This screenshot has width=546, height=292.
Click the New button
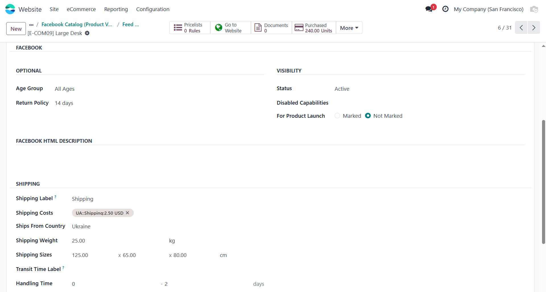pyautogui.click(x=16, y=29)
